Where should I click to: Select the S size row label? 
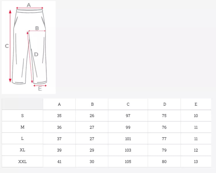point(23,116)
